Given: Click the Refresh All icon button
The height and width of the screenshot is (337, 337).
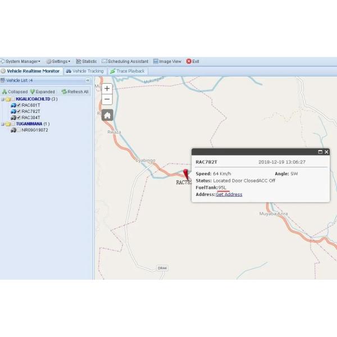Looking at the screenshot, I should pos(64,92).
